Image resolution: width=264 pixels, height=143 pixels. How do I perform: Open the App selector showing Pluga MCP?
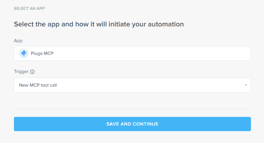tap(132, 53)
